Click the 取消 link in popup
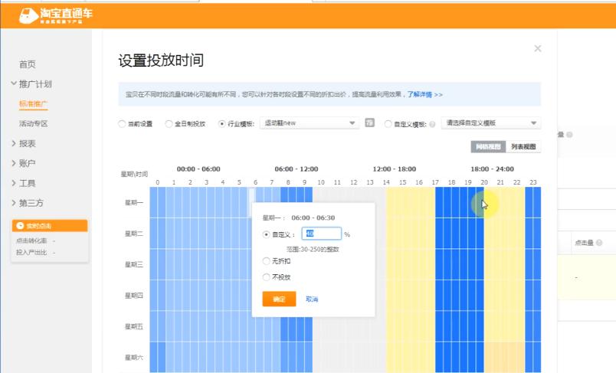Image resolution: width=616 pixels, height=373 pixels. point(312,299)
